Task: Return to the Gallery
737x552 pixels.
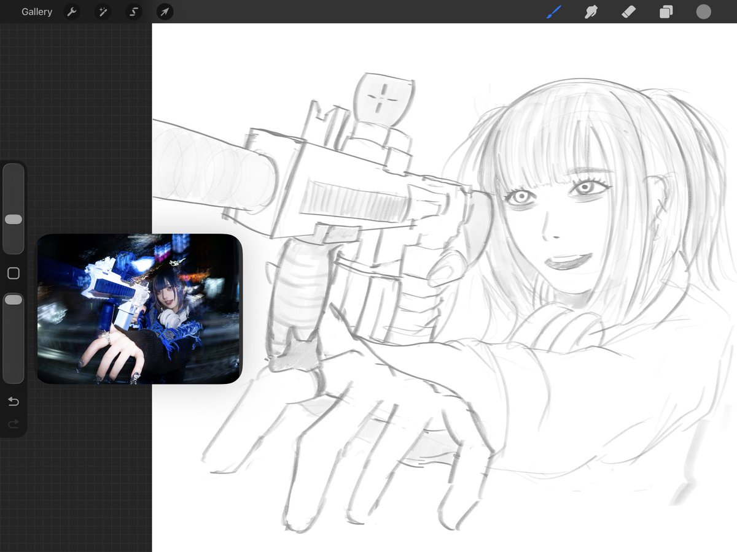Action: (37, 12)
